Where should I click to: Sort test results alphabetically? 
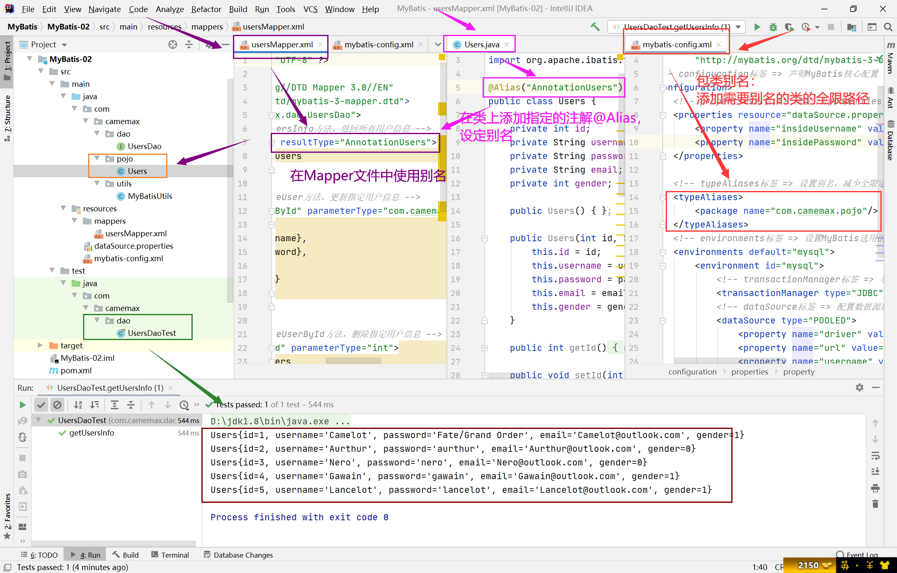click(78, 404)
